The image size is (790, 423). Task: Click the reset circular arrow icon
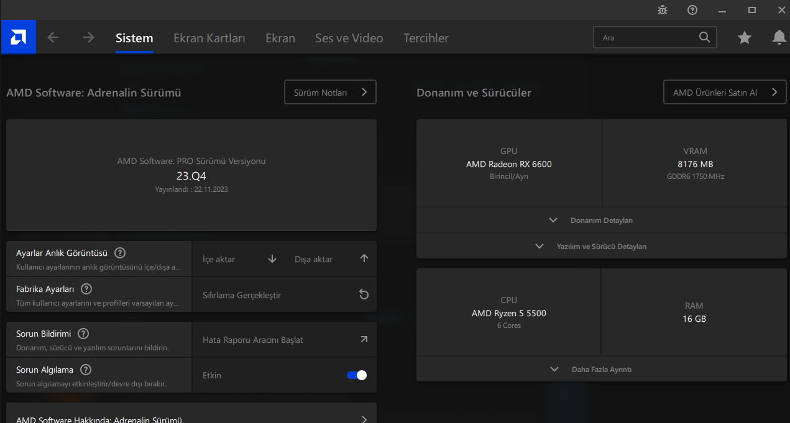pos(364,294)
